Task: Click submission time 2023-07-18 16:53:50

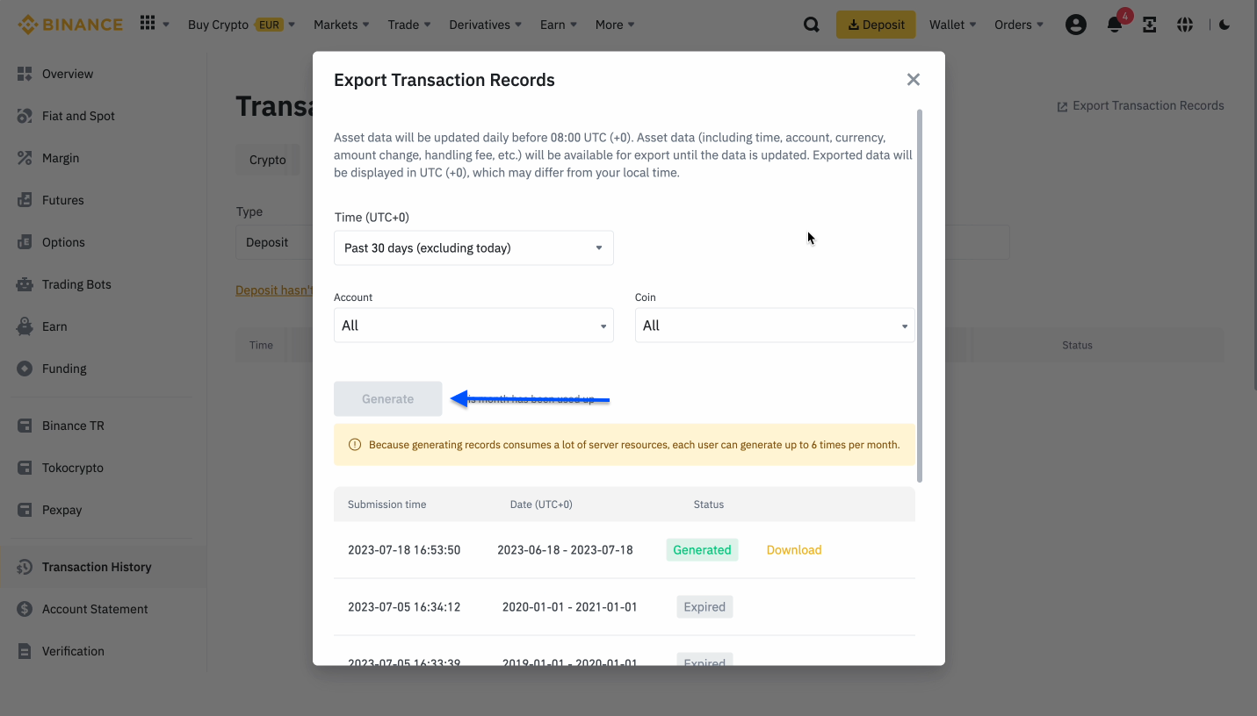Action: tap(404, 550)
